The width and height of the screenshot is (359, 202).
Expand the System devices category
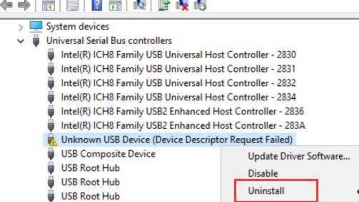coord(21,27)
